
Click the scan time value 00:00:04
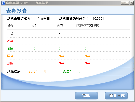(x=98, y=19)
